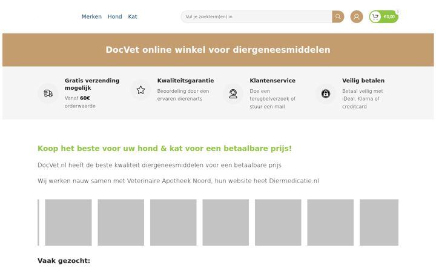
Task: Click the sentence mentioning Diermedicatie.nl
Action: click(x=178, y=181)
